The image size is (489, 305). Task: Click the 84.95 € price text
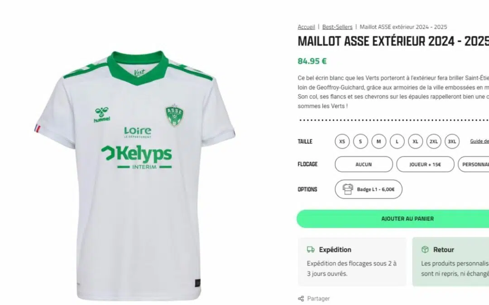311,61
